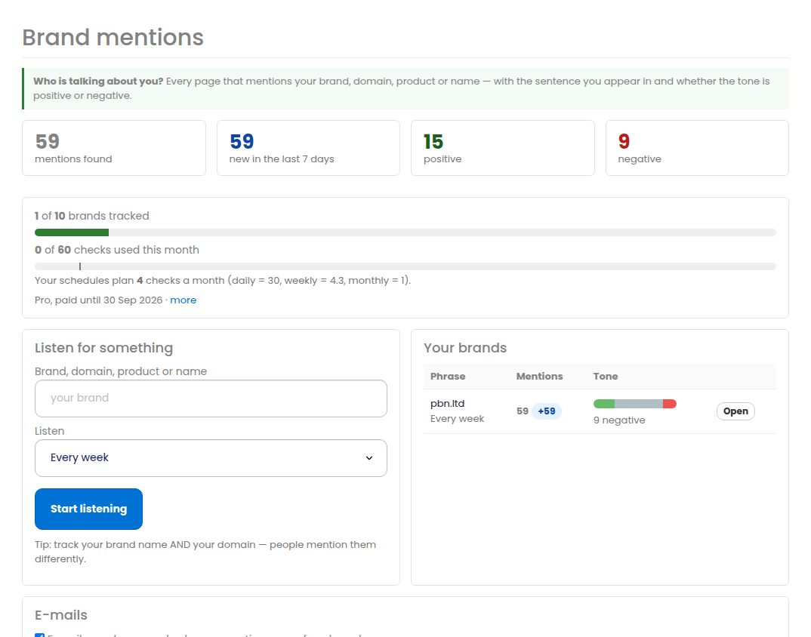The image size is (811, 637).
Task: Click the pbn.ltd phrase text
Action: 447,403
